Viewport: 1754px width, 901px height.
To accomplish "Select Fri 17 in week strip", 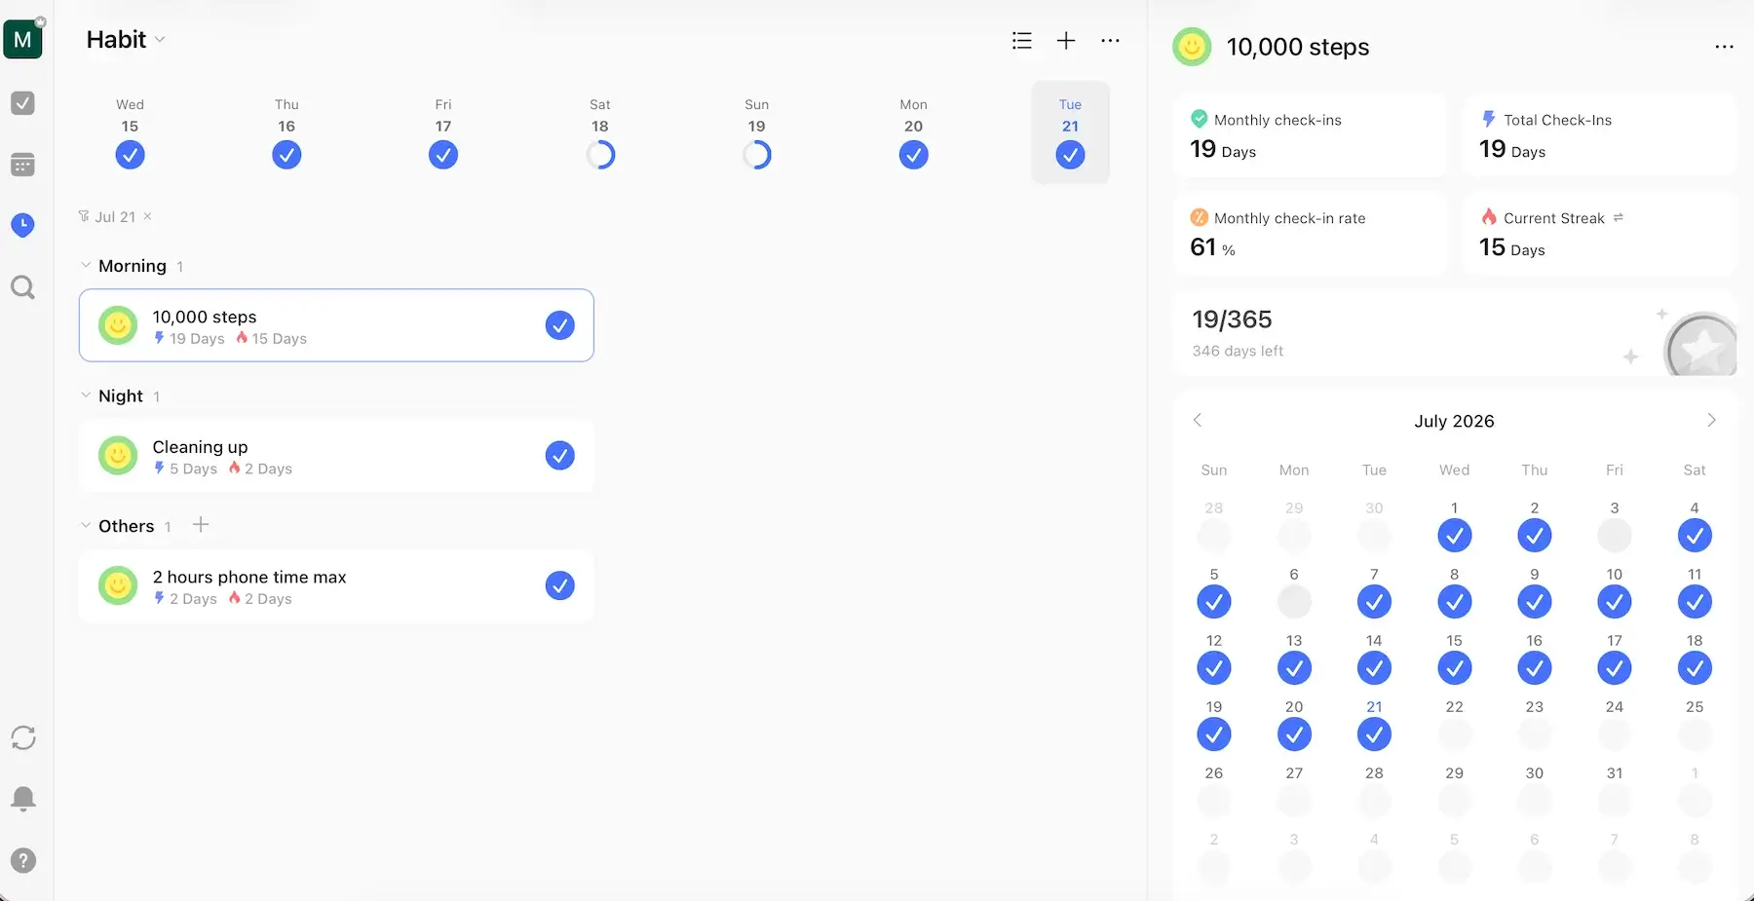I will tap(443, 133).
